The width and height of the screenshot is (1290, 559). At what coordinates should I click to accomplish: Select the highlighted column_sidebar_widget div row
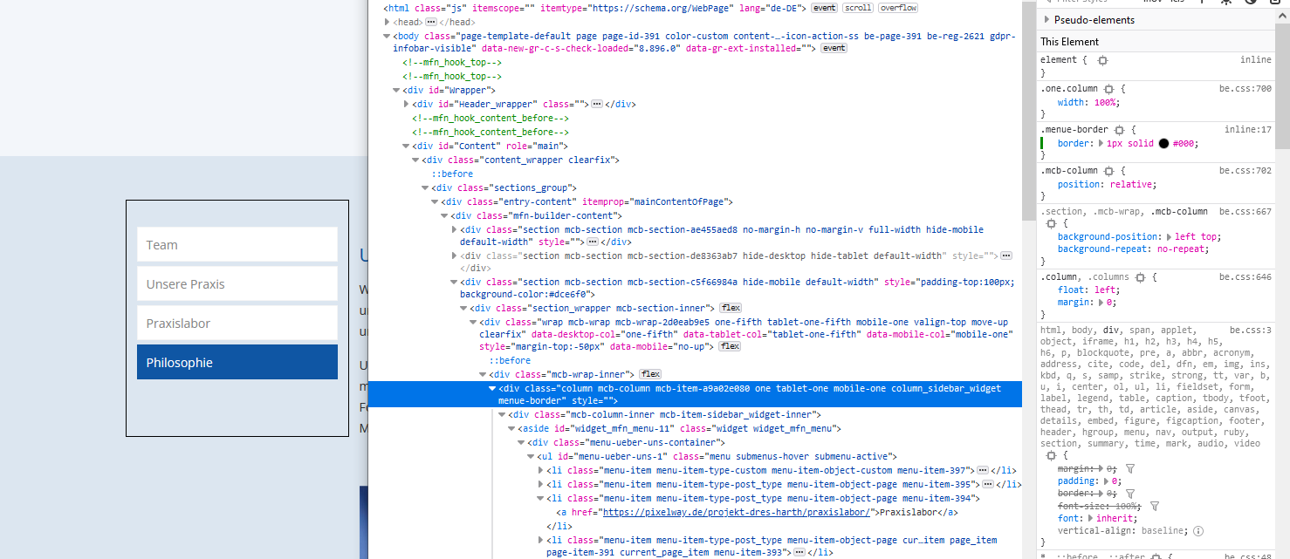695,394
